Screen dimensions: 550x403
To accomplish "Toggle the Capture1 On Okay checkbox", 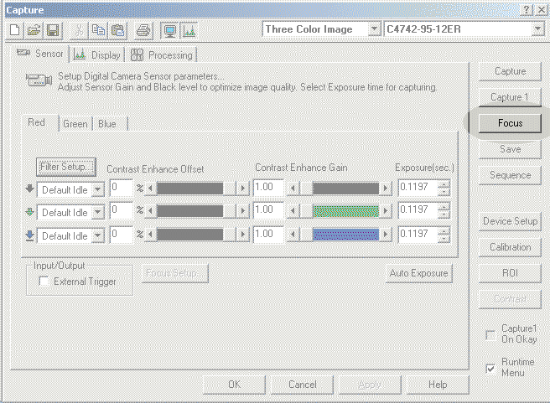I will 490,335.
